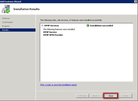Select the Results step in sidebar

[18, 30]
